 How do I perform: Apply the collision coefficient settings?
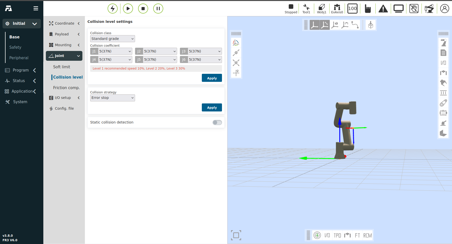pos(212,78)
